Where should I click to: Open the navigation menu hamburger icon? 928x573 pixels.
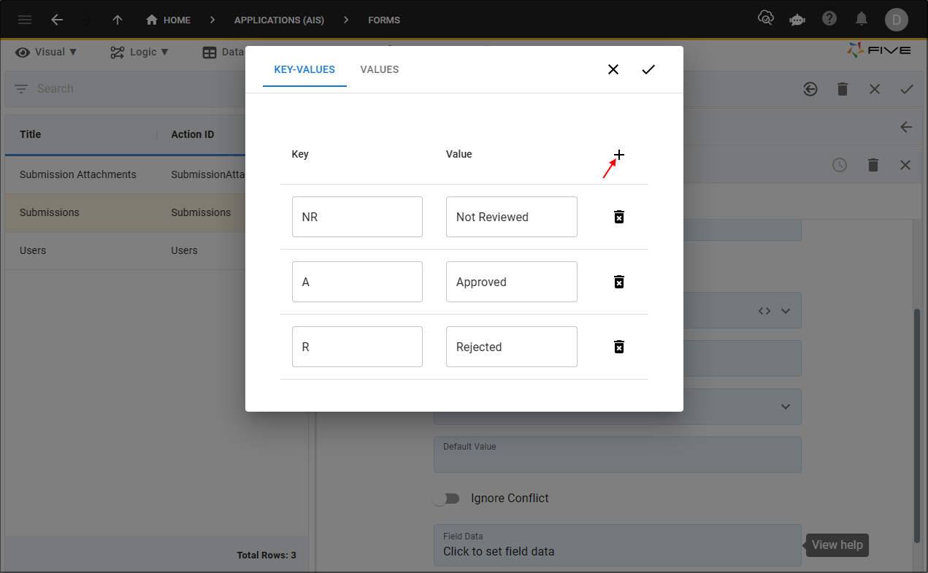24,20
